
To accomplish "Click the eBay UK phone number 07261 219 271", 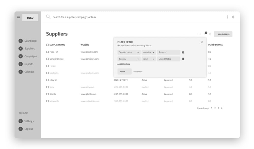I will [x=121, y=80].
